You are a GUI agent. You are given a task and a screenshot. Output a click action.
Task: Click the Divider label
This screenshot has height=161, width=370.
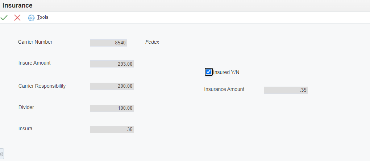click(x=26, y=108)
